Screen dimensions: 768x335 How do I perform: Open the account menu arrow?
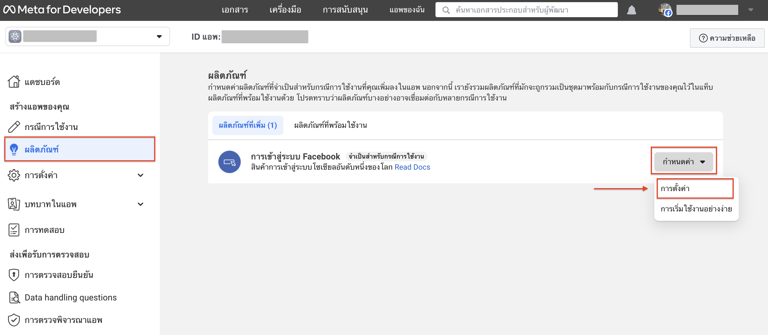click(751, 10)
